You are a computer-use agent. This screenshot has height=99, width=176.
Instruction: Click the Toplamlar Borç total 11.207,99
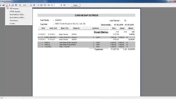point(115,50)
